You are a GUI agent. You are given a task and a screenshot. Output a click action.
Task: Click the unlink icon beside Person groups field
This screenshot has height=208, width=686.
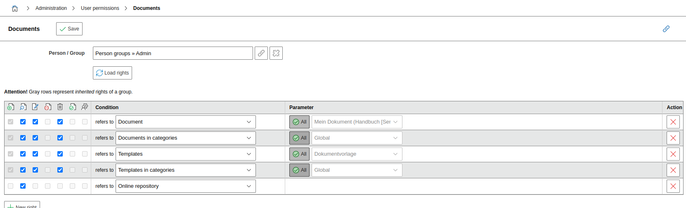[x=276, y=53]
